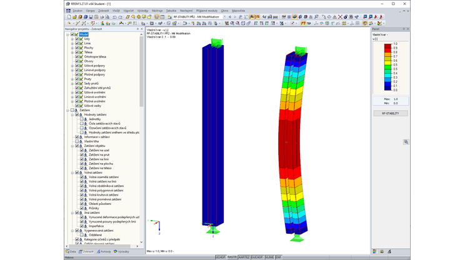Open the Nápověda menu
The width and height of the screenshot is (475, 260).
point(238,11)
